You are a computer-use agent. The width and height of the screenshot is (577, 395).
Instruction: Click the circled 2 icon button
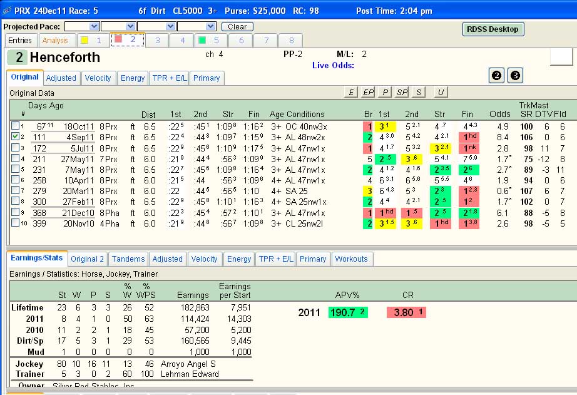click(x=496, y=76)
